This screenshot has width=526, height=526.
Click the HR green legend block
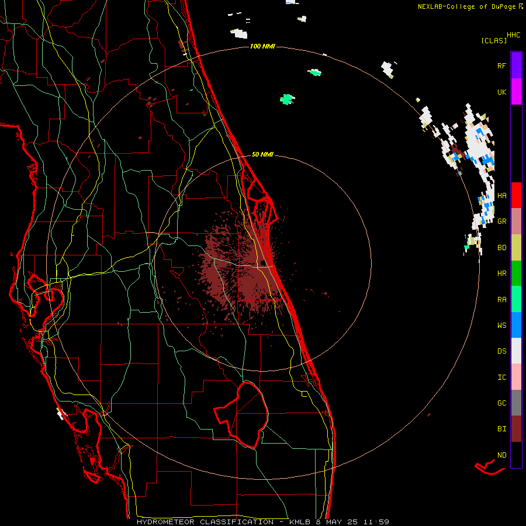click(x=516, y=274)
